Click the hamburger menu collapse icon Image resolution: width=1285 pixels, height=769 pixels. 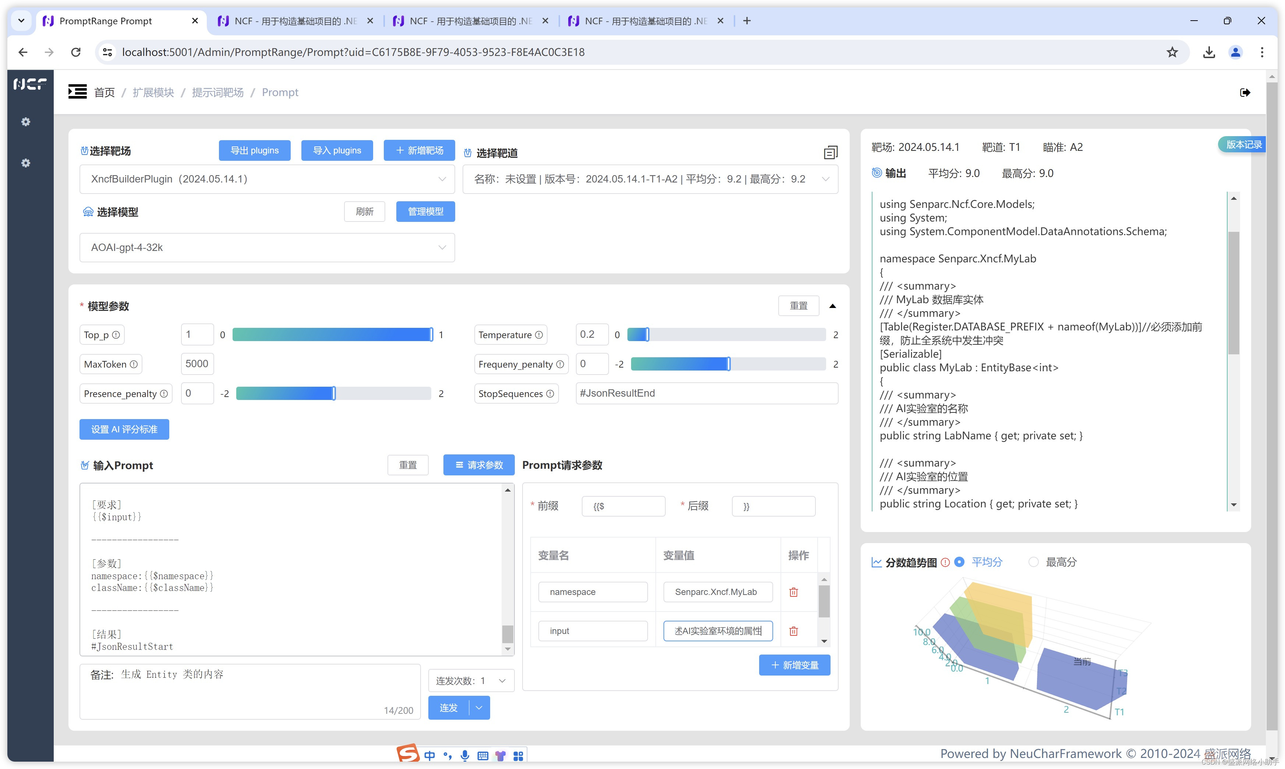pos(77,92)
